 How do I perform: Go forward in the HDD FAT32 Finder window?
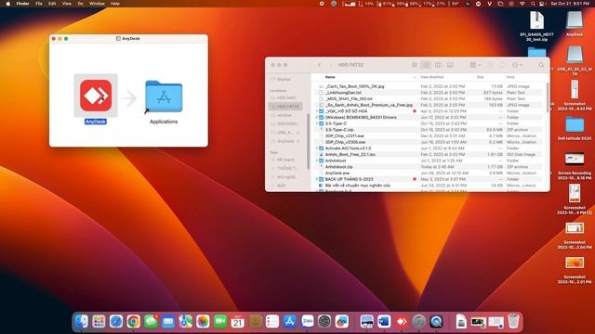(331, 65)
